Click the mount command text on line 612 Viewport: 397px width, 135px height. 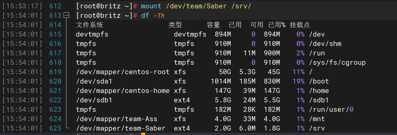coord(196,6)
